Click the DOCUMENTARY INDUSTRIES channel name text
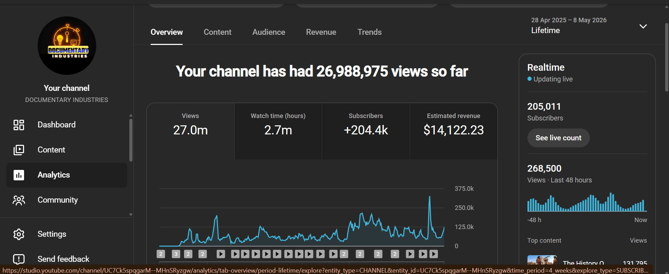Image resolution: width=669 pixels, height=274 pixels. tap(67, 100)
